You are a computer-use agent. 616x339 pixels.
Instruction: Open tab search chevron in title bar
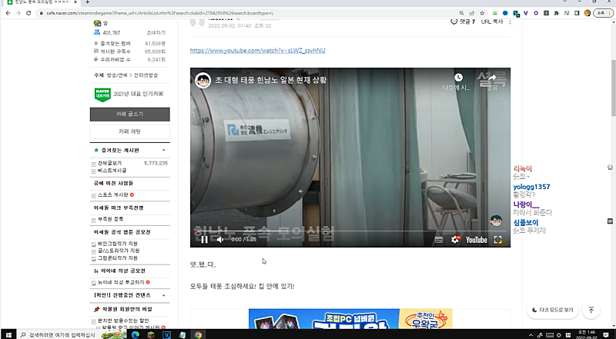[565, 2]
